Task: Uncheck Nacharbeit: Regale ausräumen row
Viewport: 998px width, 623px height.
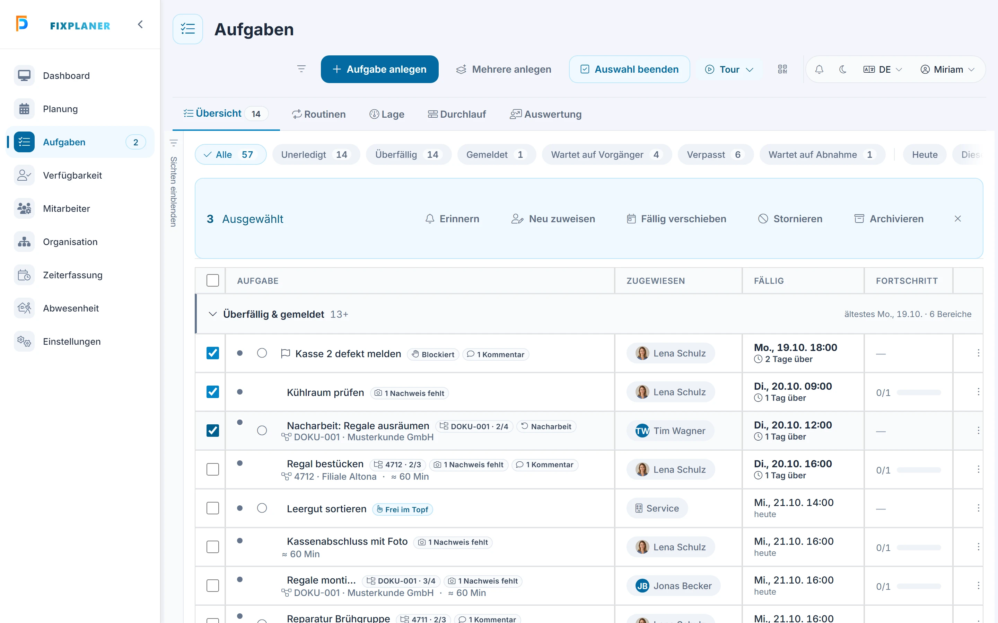Action: 213,431
